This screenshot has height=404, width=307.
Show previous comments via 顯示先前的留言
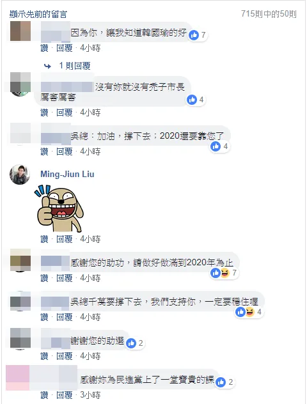38,14
